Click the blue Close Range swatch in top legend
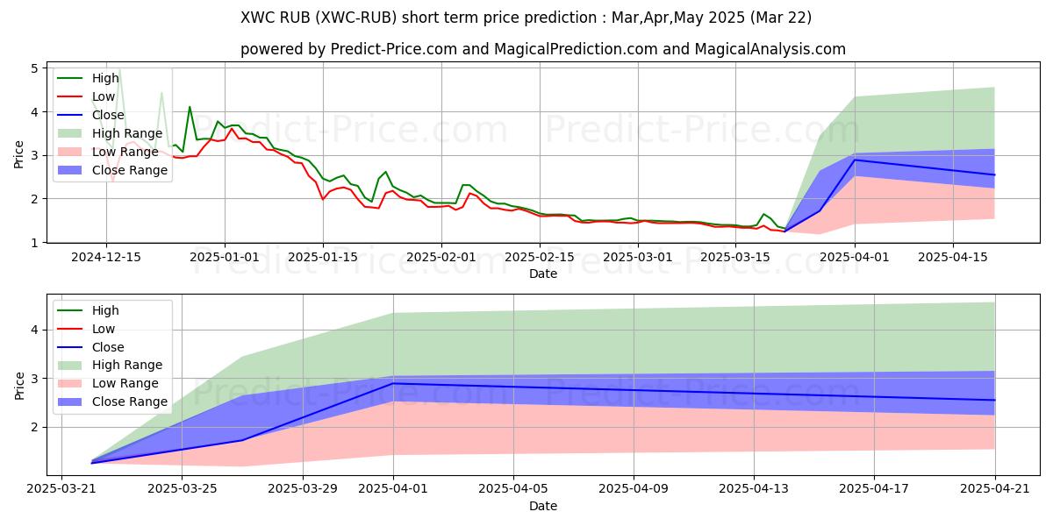Screen dimensions: 1053x526 [72, 170]
